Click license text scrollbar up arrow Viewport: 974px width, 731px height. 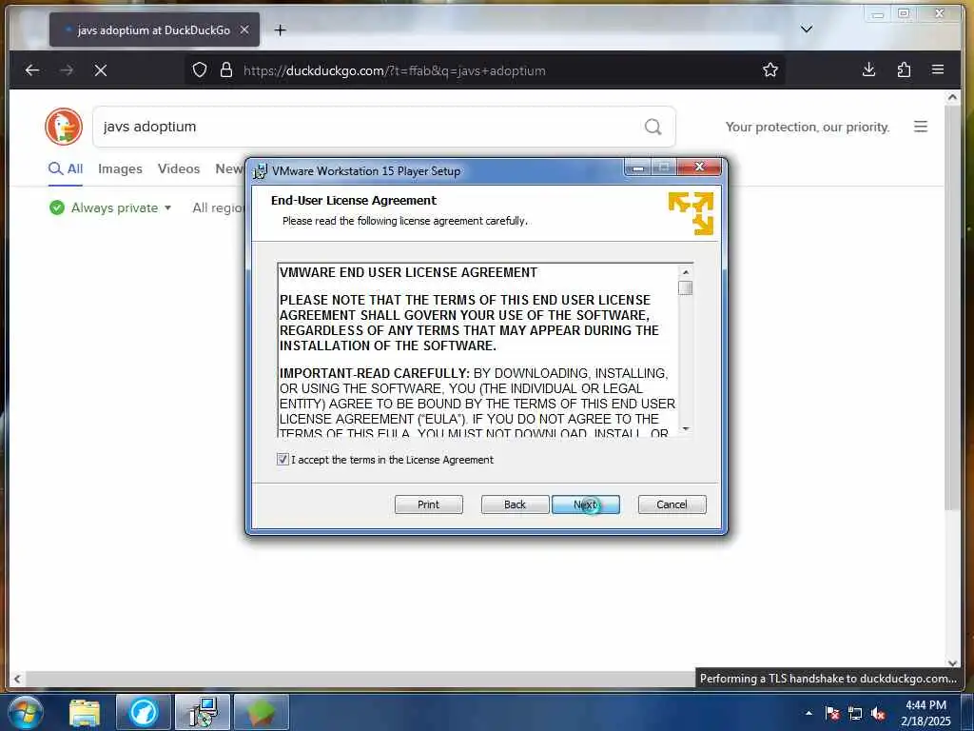pos(685,271)
